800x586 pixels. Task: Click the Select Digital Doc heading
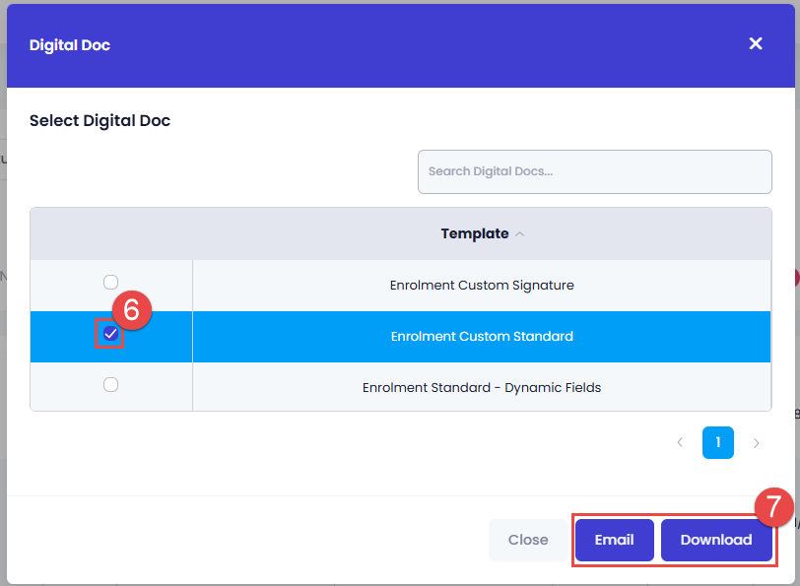tap(100, 121)
